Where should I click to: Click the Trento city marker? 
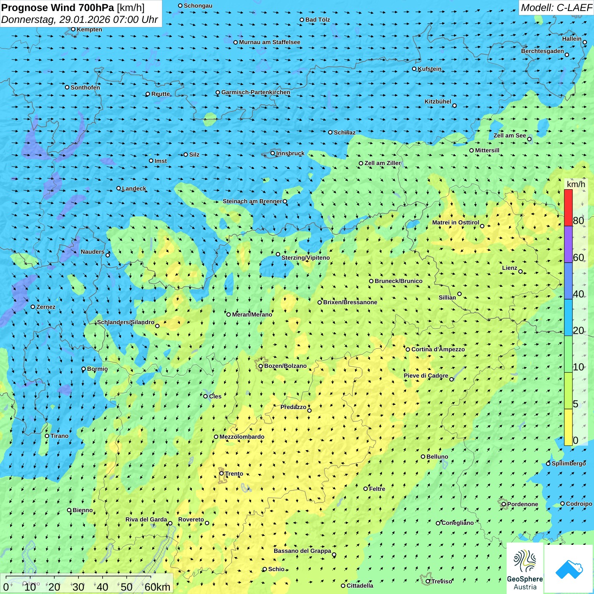click(221, 474)
